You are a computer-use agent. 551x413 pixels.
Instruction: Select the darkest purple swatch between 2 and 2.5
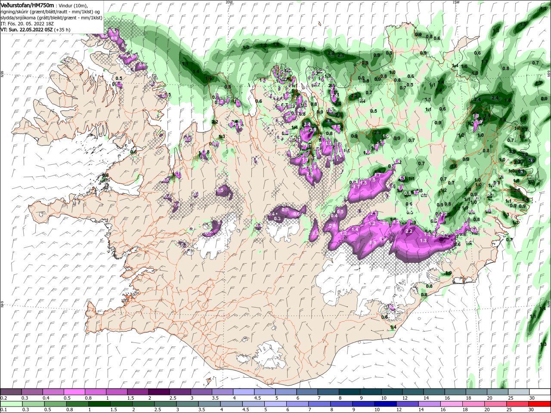(x=158, y=392)
